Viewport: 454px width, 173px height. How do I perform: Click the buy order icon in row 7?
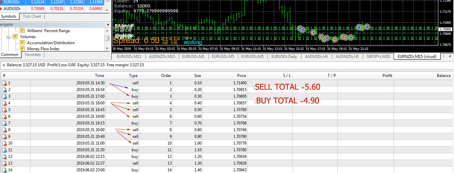4,123
